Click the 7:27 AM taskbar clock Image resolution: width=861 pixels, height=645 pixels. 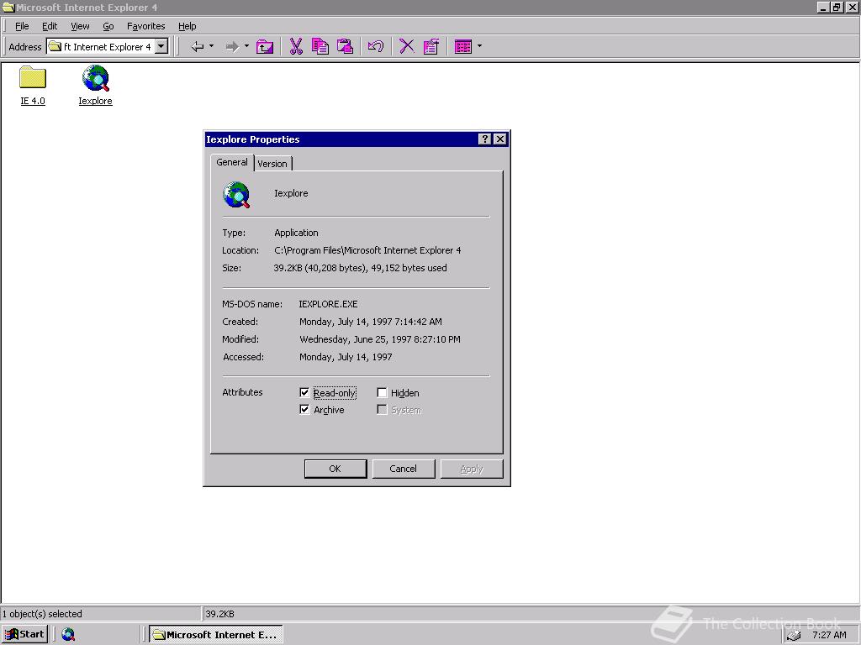829,635
